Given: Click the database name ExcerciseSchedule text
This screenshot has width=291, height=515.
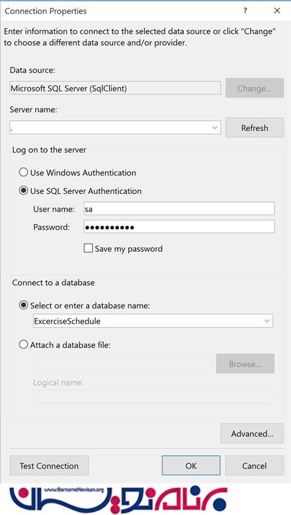Looking at the screenshot, I should point(67,321).
